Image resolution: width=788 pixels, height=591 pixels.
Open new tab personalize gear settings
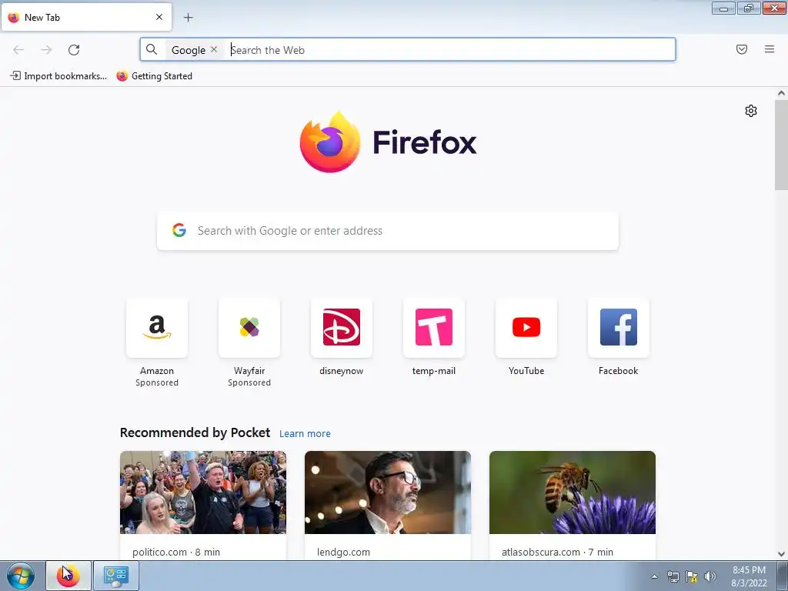751,111
